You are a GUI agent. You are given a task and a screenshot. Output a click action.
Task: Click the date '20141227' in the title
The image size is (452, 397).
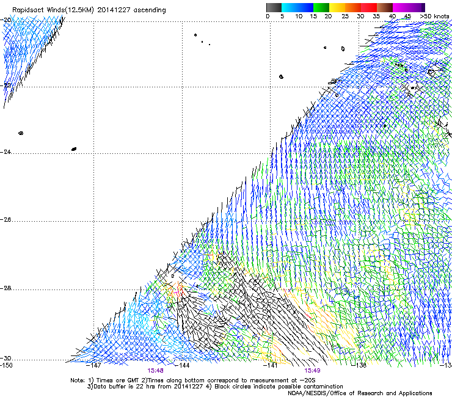(114, 10)
